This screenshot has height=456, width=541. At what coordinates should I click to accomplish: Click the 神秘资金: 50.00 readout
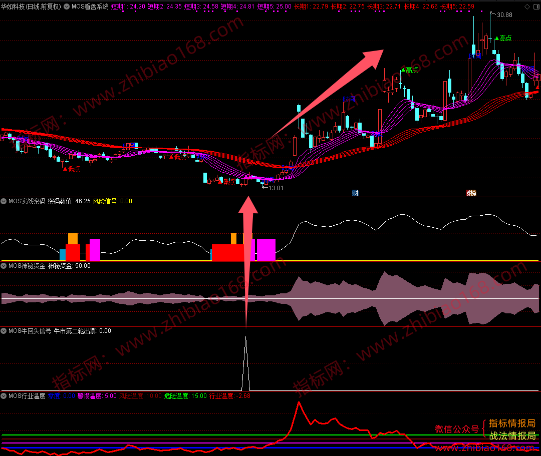click(69, 266)
